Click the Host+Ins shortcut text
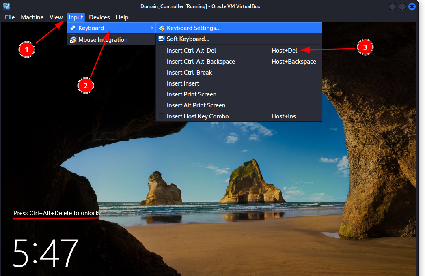This screenshot has width=425, height=276. pyautogui.click(x=283, y=116)
